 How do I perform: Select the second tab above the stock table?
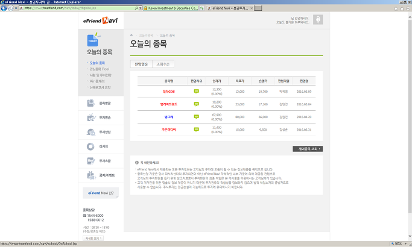click(163, 64)
